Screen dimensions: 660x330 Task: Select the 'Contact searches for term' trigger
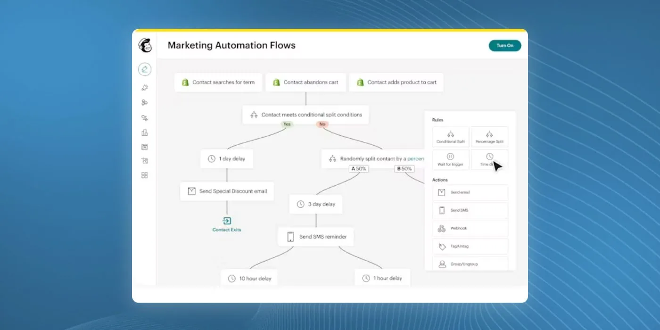[x=218, y=82]
